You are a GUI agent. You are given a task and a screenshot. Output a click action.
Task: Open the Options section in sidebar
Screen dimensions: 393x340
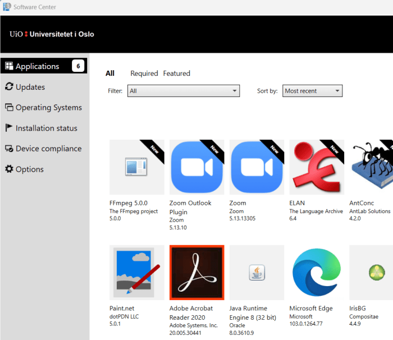[29, 169]
